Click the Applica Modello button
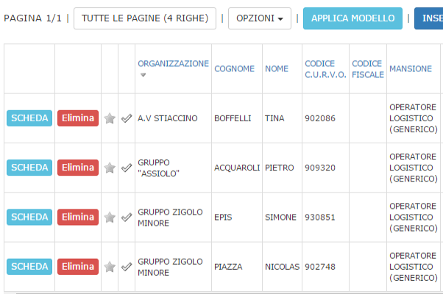The image size is (443, 294). tap(352, 18)
